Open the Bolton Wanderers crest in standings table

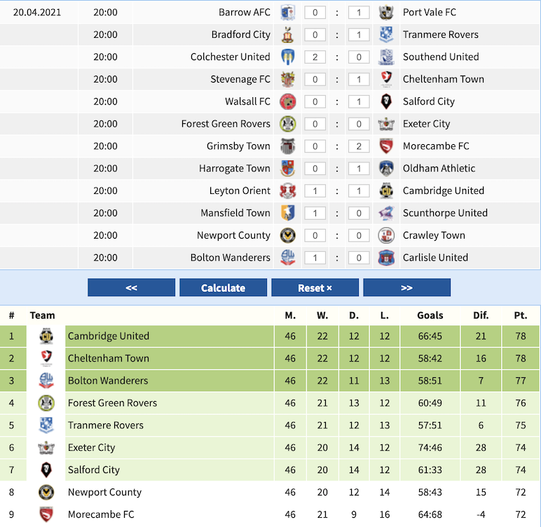point(46,381)
